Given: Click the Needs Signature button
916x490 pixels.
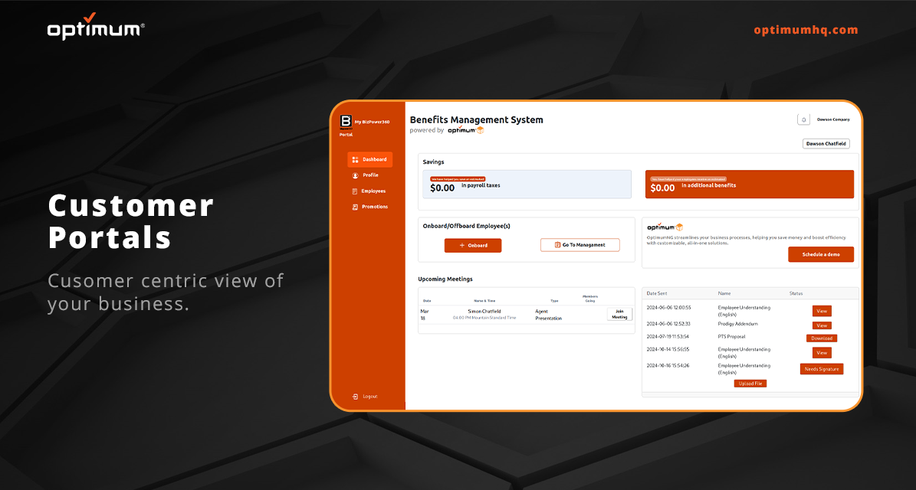Looking at the screenshot, I should tap(822, 369).
